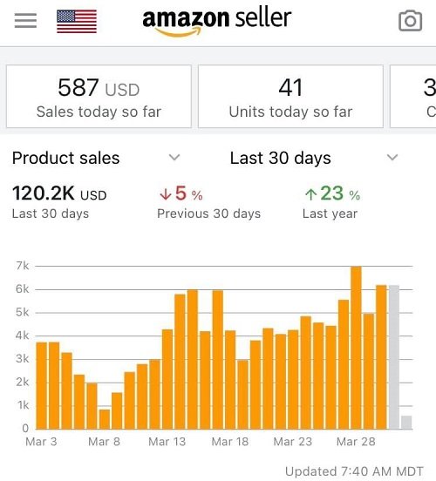Tap the tall gray bar in chart
The image size is (436, 481).
(x=394, y=357)
